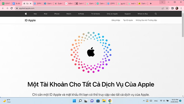
Task: Go back with the browser back arrow
Action: point(3,8)
